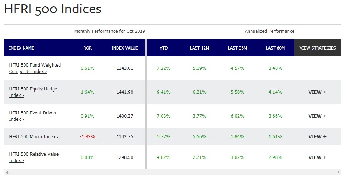Click the LAST 12M column header
Viewport: 347px width, 176px height.
pos(199,48)
